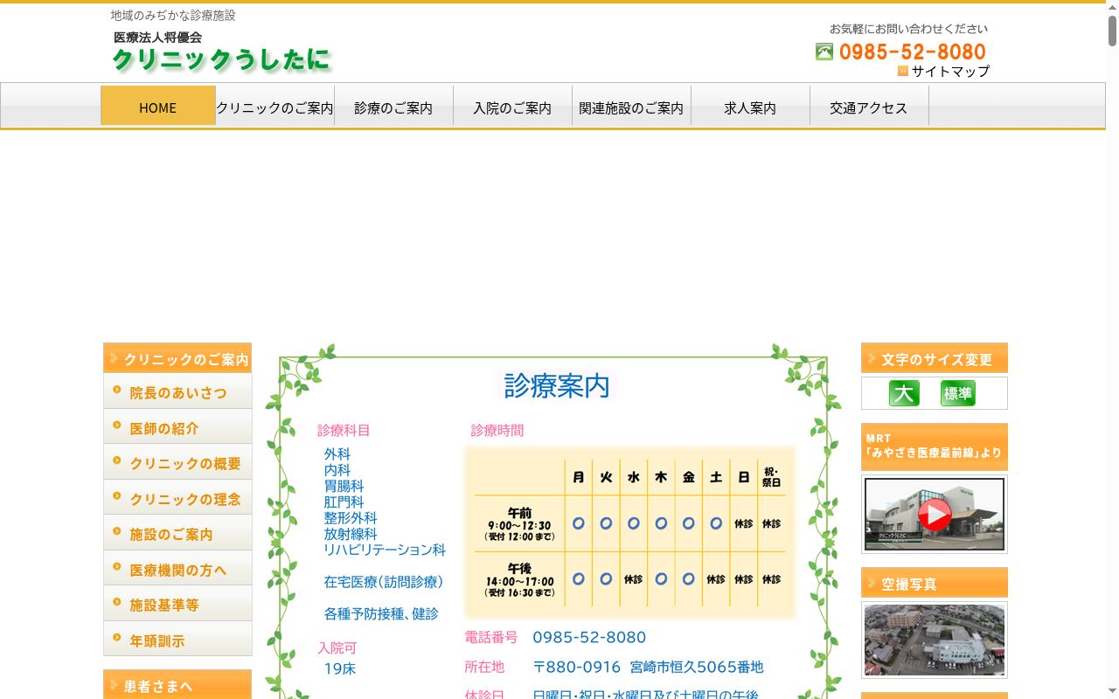Viewport: 1119px width, 699px height.
Task: Open 施設のご案内 sidebar link
Action: [x=177, y=534]
